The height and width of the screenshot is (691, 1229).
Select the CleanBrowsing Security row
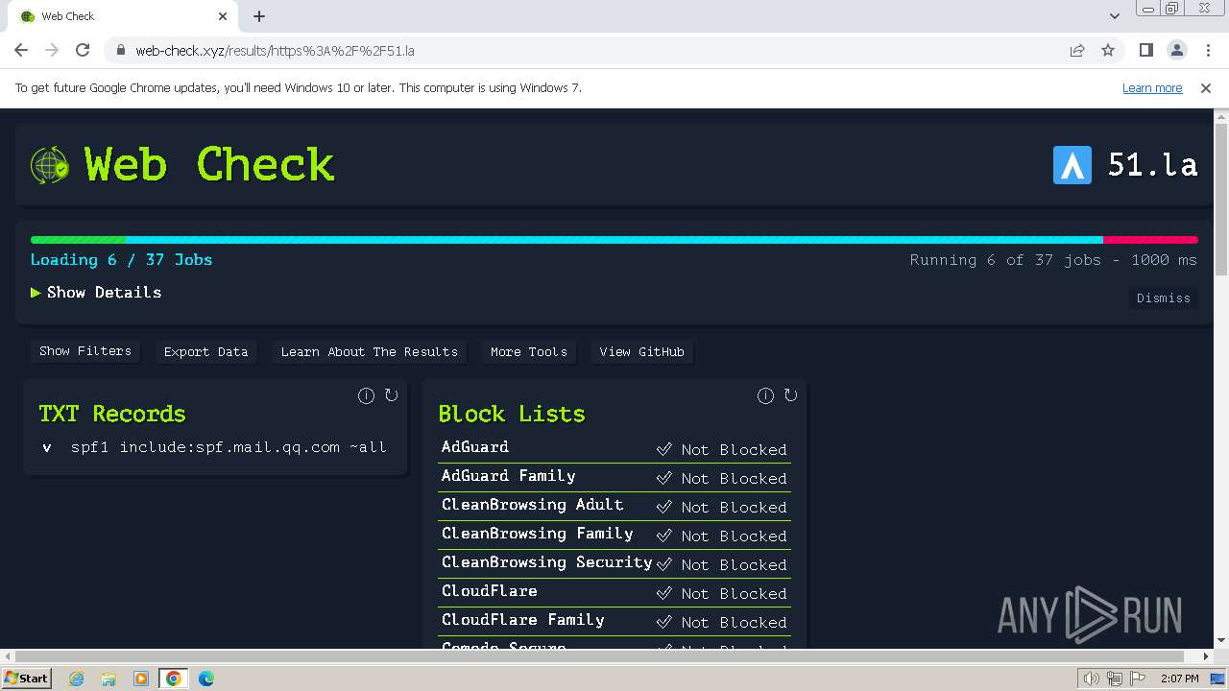coord(614,563)
